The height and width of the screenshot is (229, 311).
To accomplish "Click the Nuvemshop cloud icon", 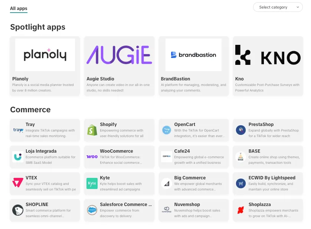I will coord(166,210).
